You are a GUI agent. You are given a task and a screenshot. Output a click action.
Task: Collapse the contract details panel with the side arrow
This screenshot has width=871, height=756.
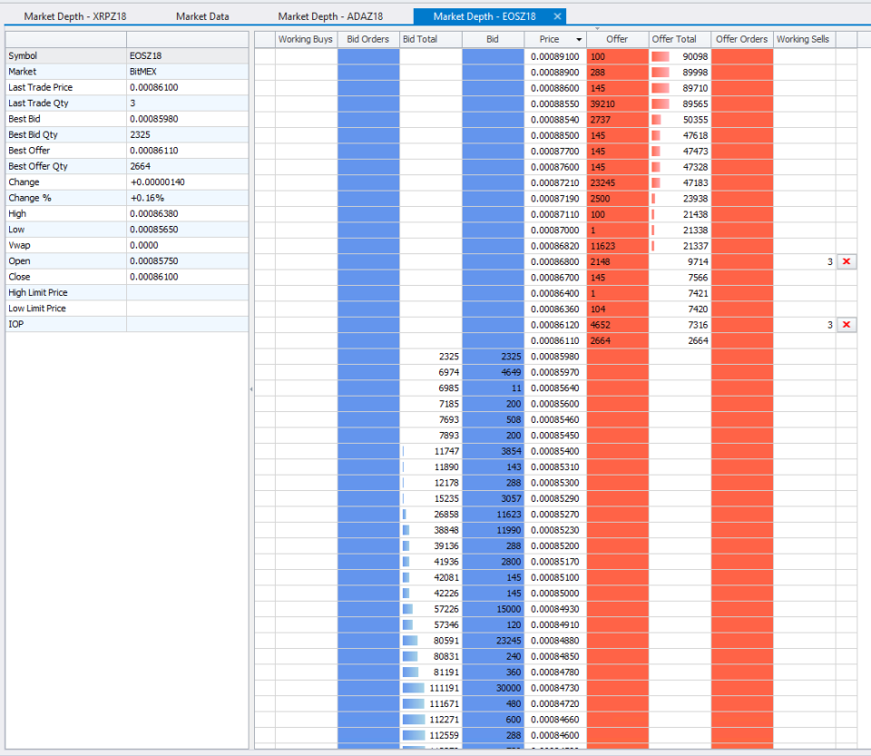[x=251, y=388]
